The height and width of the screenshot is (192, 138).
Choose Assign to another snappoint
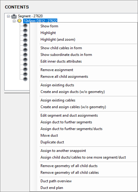tap(63, 151)
